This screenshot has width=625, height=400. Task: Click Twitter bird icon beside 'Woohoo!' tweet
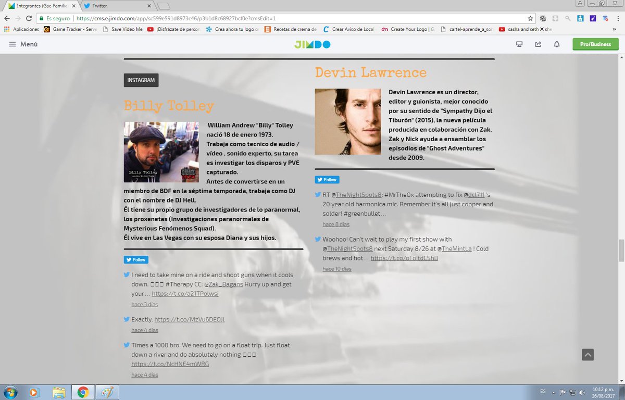coord(318,239)
